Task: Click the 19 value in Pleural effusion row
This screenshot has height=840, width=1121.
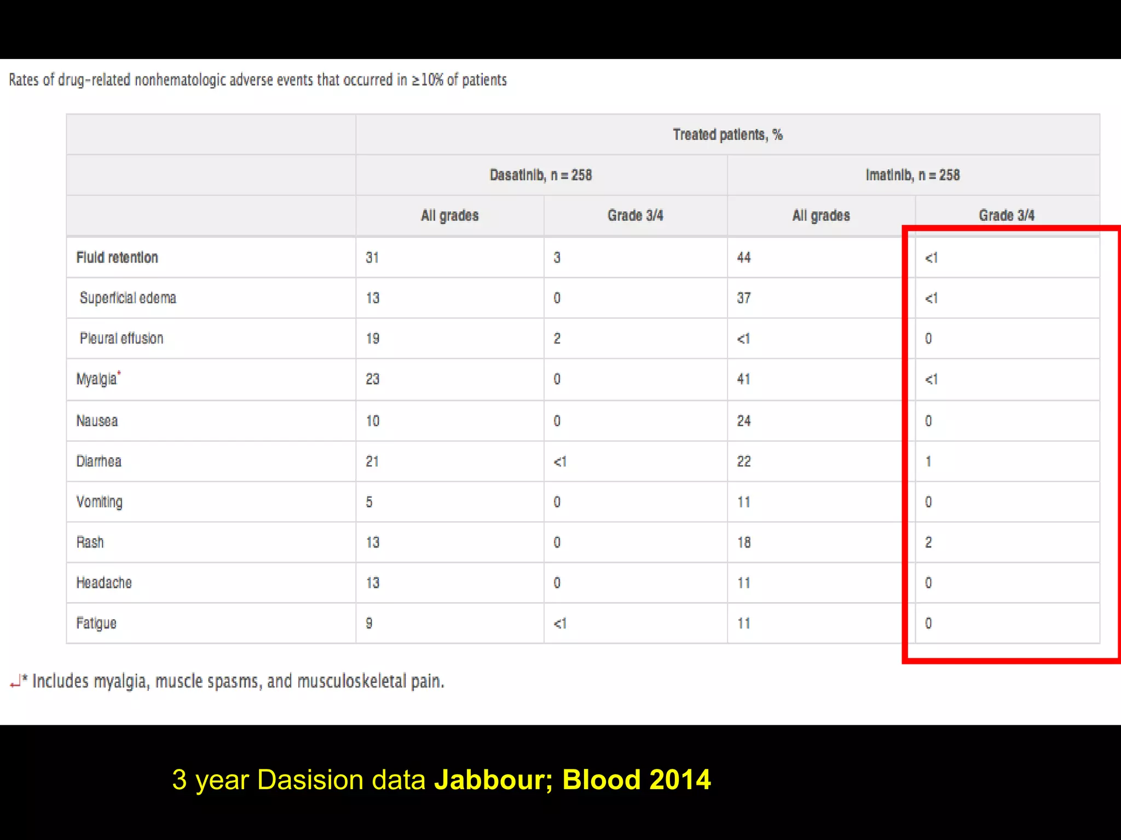Action: click(373, 339)
